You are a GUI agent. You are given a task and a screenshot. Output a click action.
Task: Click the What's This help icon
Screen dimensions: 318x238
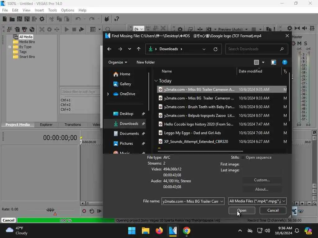(116, 19)
